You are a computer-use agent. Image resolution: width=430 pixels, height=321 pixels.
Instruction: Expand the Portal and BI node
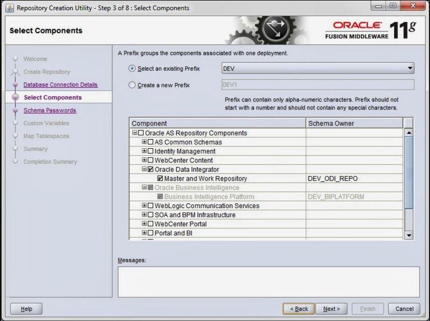144,233
